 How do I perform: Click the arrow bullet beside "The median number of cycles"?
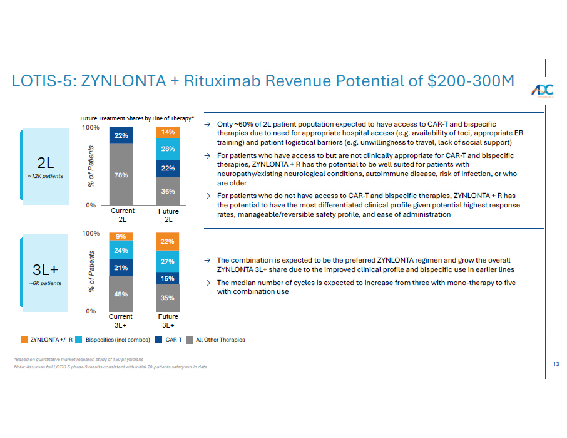(207, 283)
